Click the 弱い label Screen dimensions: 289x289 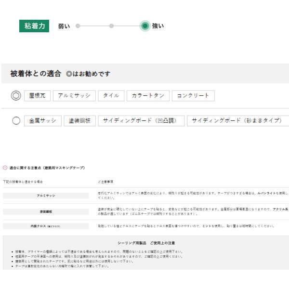pyautogui.click(x=64, y=26)
